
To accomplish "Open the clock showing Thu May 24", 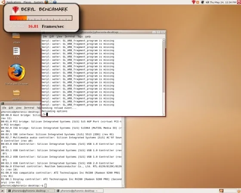I will coord(223,2).
